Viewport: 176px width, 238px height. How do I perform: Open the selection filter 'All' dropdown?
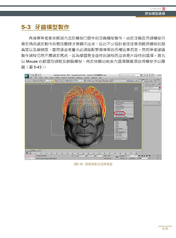(48, 81)
